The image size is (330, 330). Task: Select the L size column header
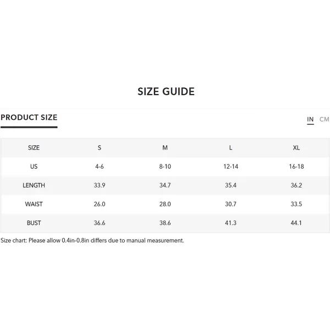click(x=230, y=148)
